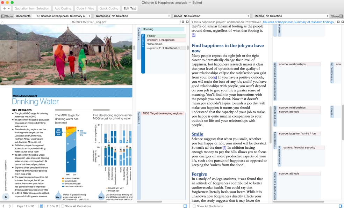Open the Memos selection dropdown
The height and width of the screenshot is (208, 344).
tap(296, 16)
